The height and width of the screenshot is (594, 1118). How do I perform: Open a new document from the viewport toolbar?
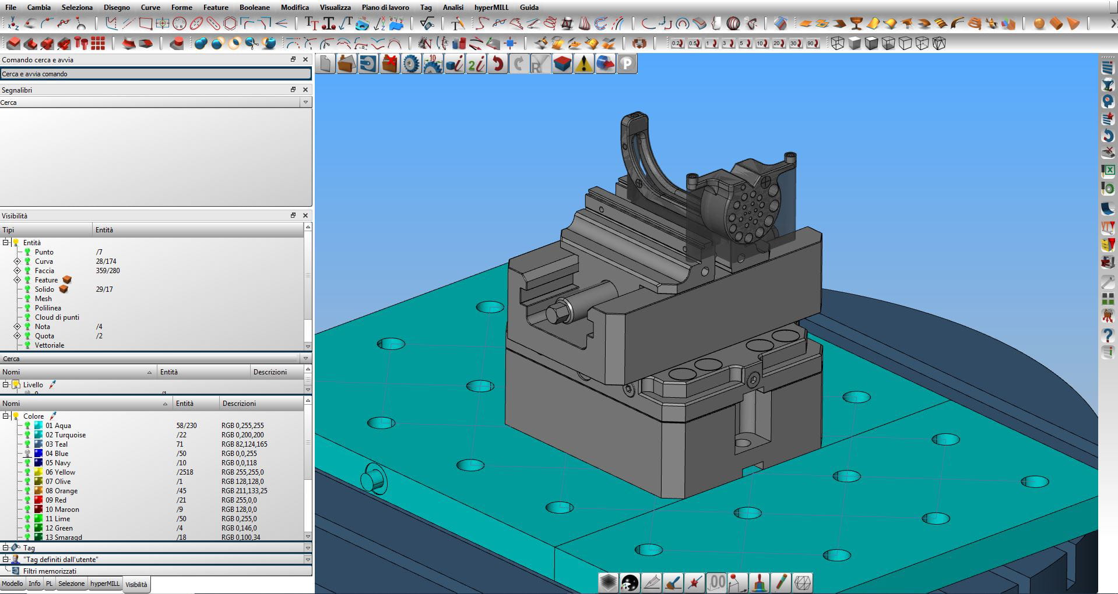pyautogui.click(x=325, y=64)
